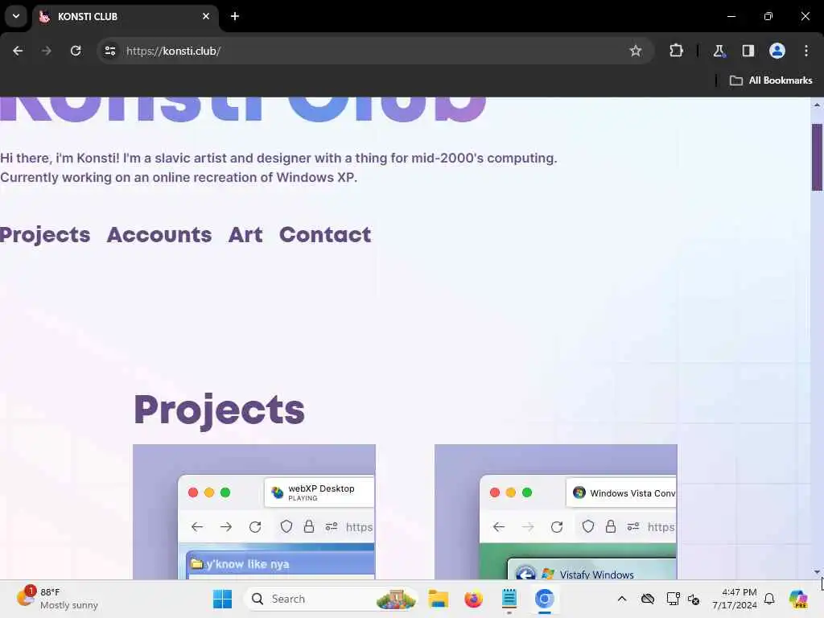
Task: Toggle the browser side panel
Action: coord(748,51)
